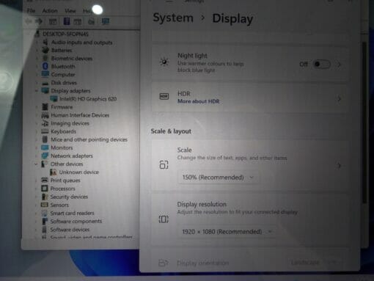Click the Monitors category icon

coord(45,147)
